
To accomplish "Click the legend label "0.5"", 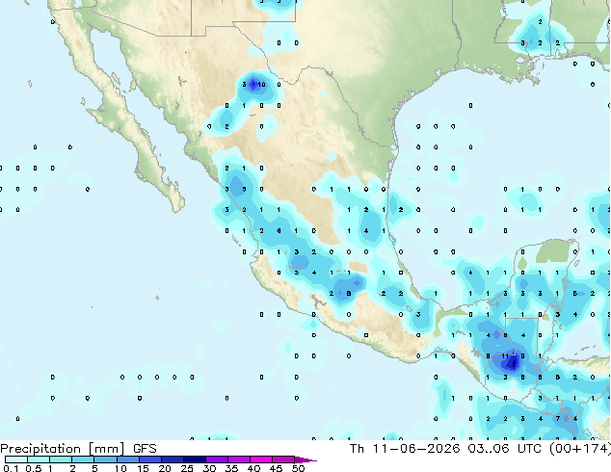I will coord(33,468).
